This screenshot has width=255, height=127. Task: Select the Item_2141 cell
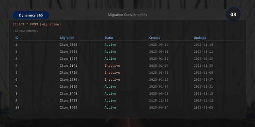click(x=69, y=66)
